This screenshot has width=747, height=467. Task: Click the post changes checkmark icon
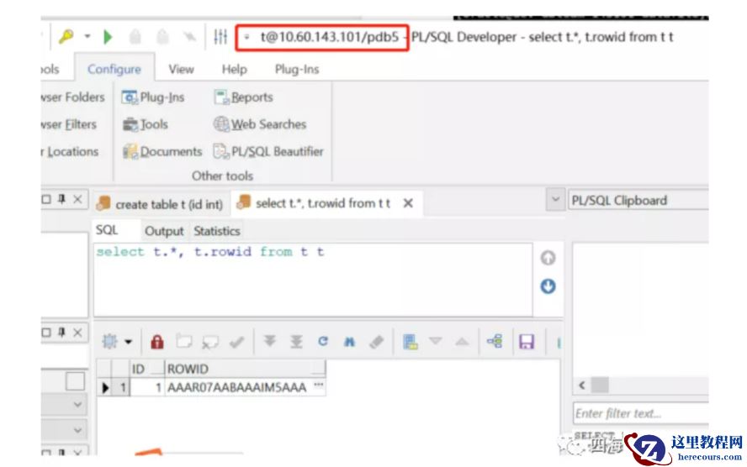(x=236, y=342)
